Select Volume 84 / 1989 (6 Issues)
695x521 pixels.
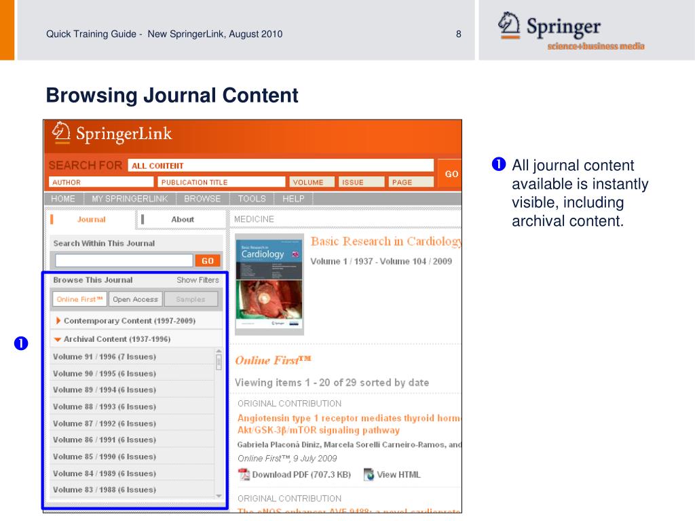coord(132,474)
